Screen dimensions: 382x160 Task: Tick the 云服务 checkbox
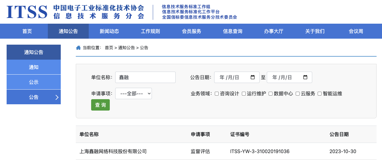pos(297,94)
